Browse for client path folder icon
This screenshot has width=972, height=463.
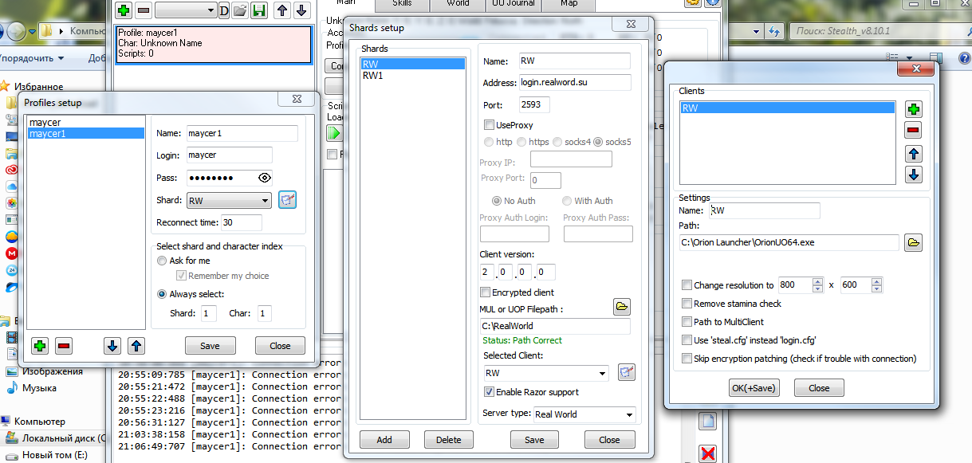(x=913, y=243)
